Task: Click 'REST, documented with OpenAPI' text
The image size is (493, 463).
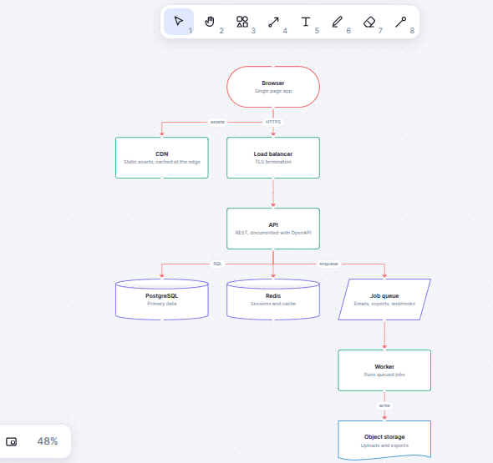Action: 273,233
